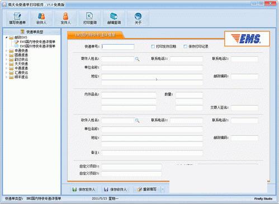
Task: Focus the sender 联系电话1 field
Action: click(186, 59)
